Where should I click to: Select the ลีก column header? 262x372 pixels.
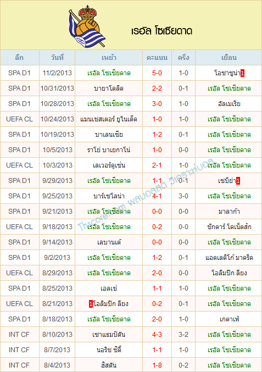click(19, 58)
